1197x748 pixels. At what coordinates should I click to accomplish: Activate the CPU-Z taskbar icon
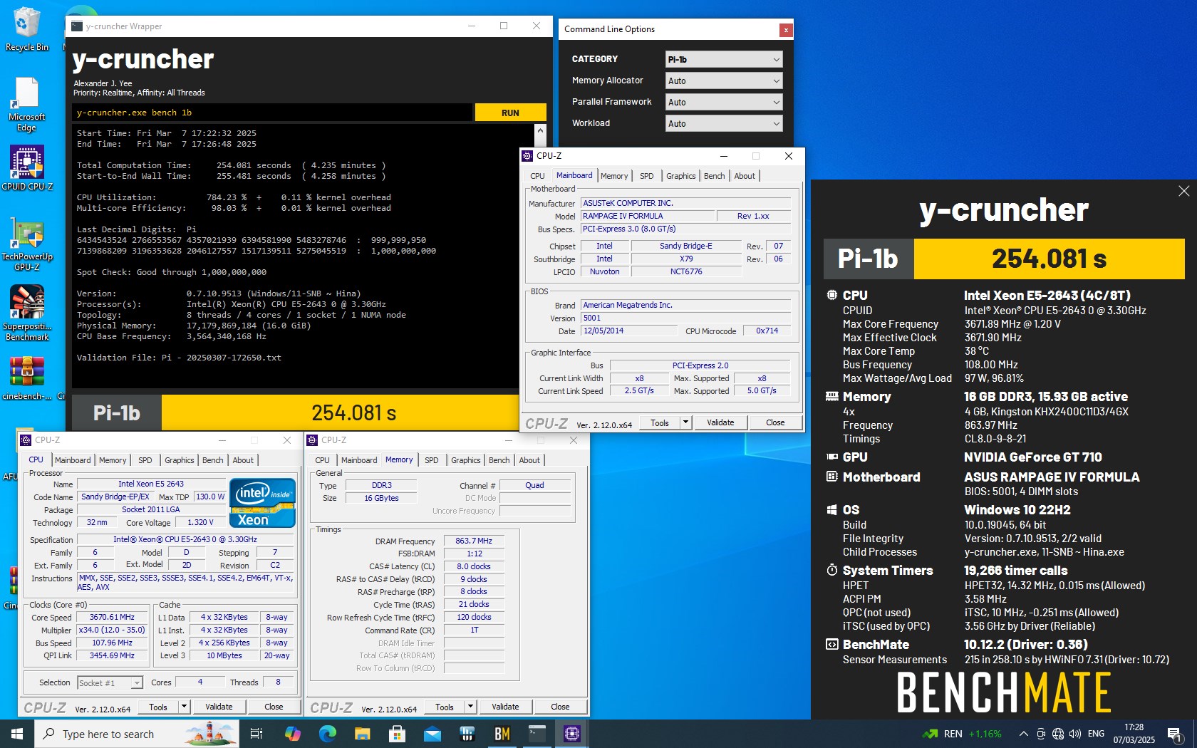pos(571,734)
